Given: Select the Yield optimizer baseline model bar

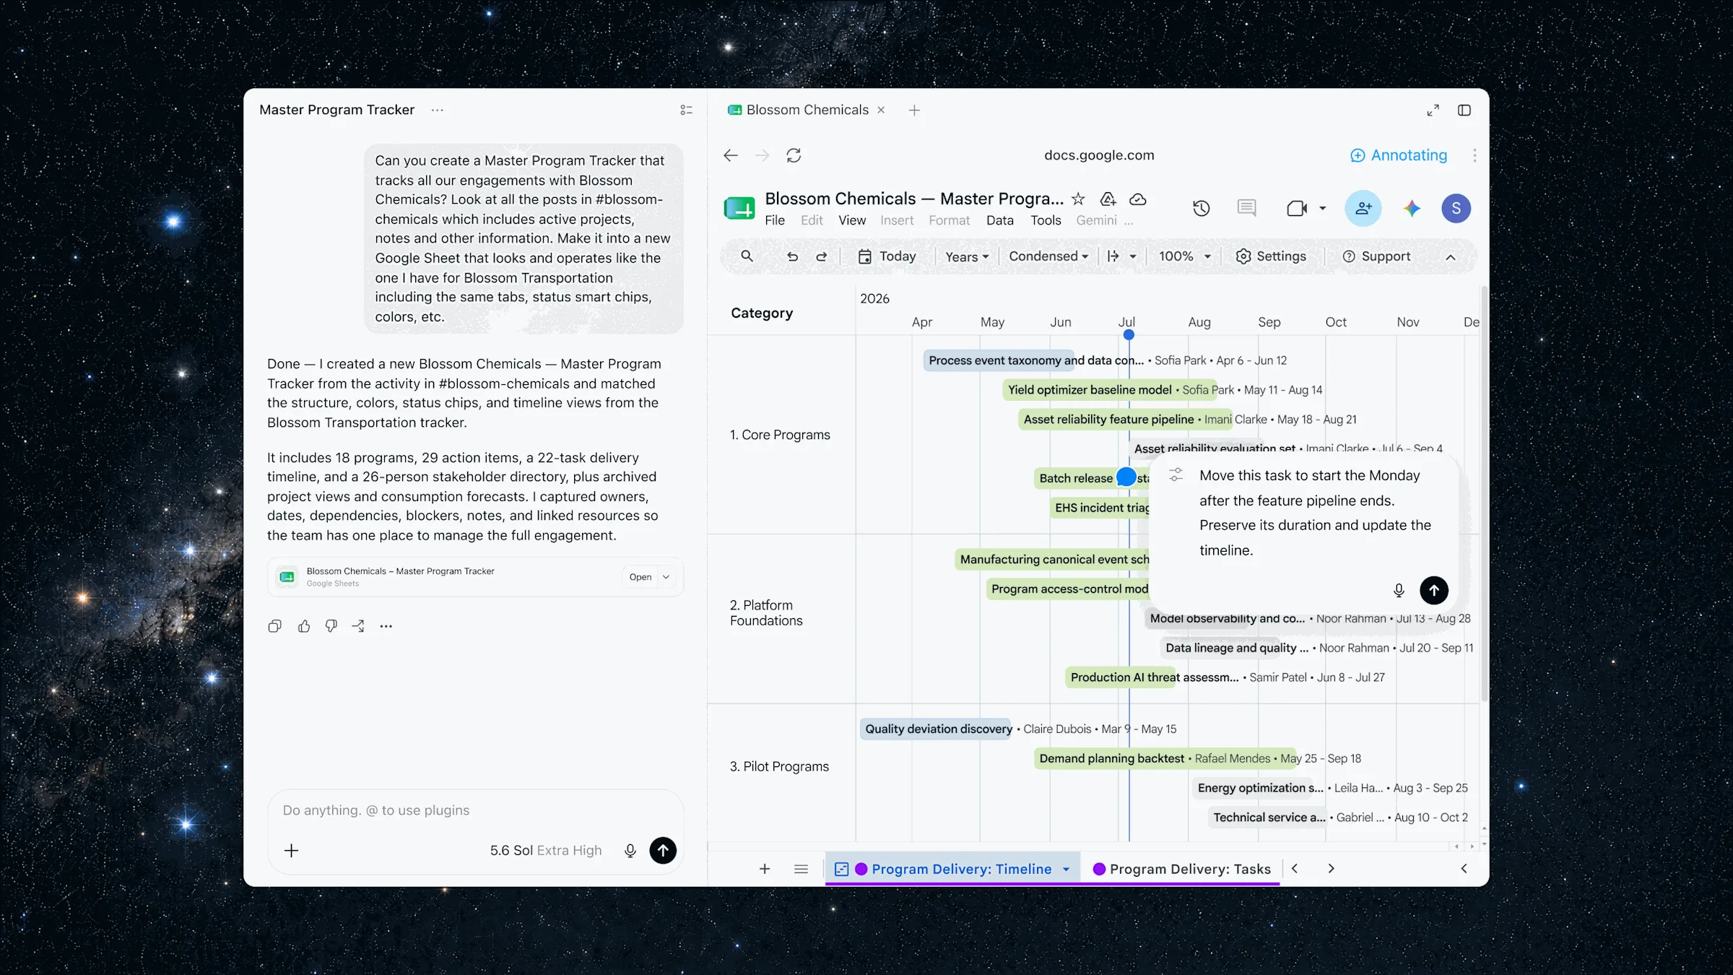Looking at the screenshot, I should pyautogui.click(x=1109, y=390).
